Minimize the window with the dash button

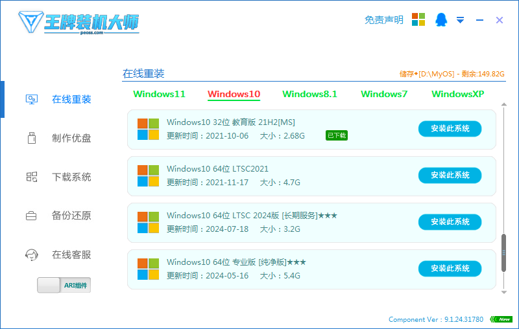click(x=479, y=20)
